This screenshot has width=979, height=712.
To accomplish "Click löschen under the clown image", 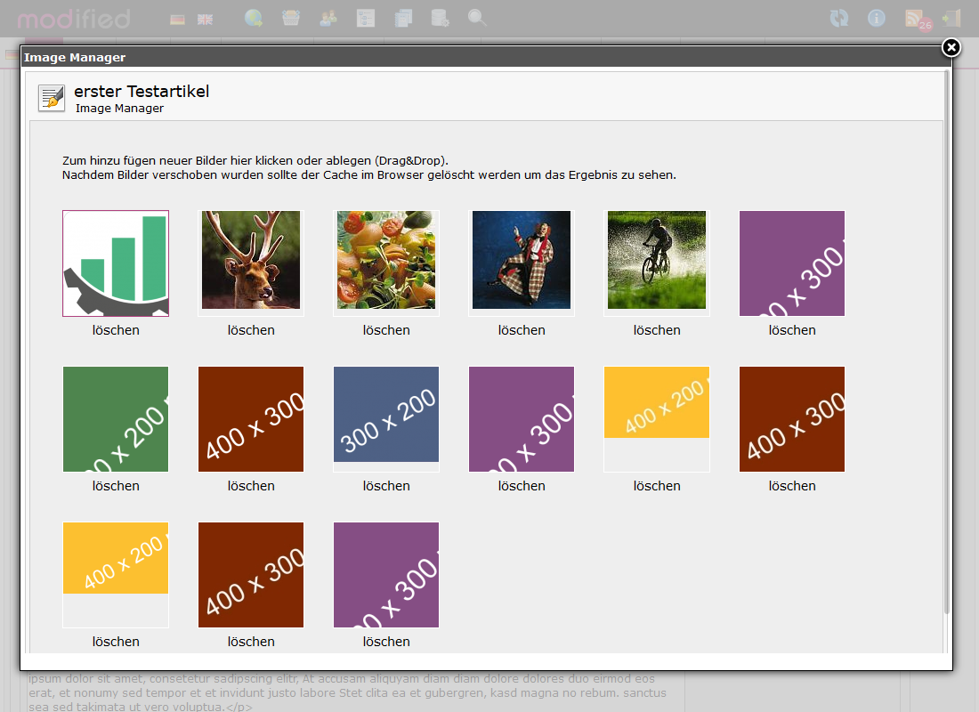I will 521,329.
